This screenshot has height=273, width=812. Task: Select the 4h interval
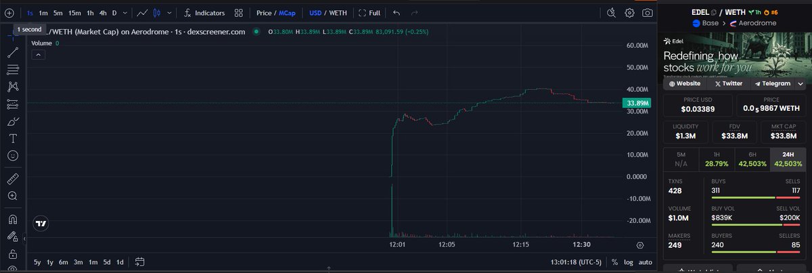102,12
